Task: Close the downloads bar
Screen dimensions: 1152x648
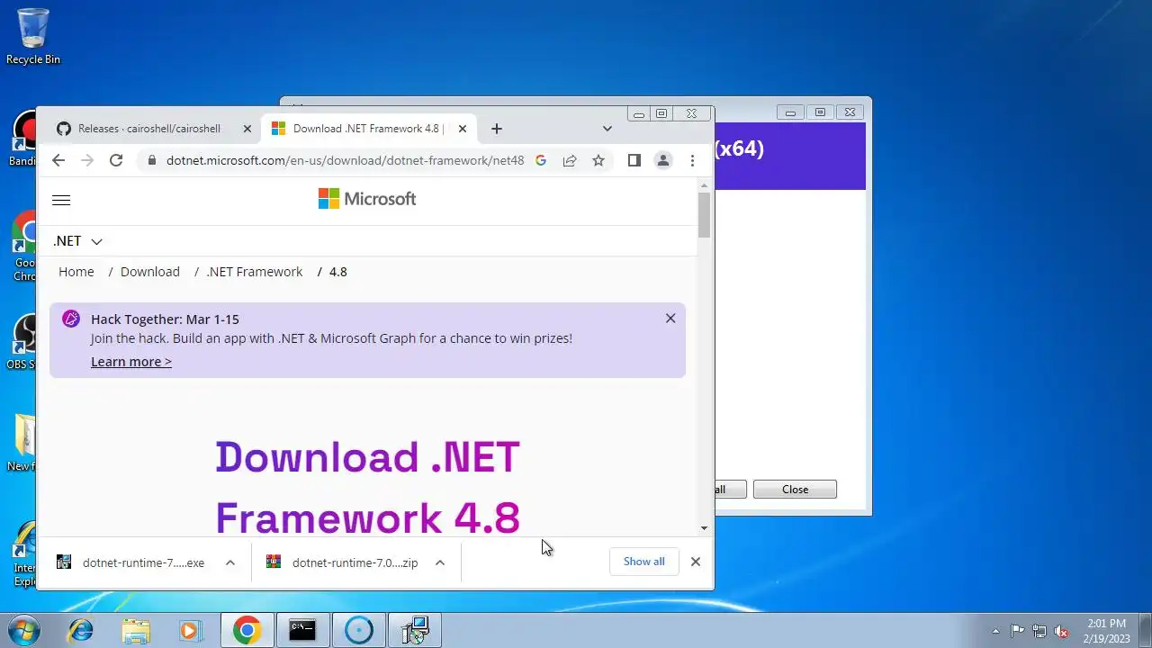Action: [696, 562]
